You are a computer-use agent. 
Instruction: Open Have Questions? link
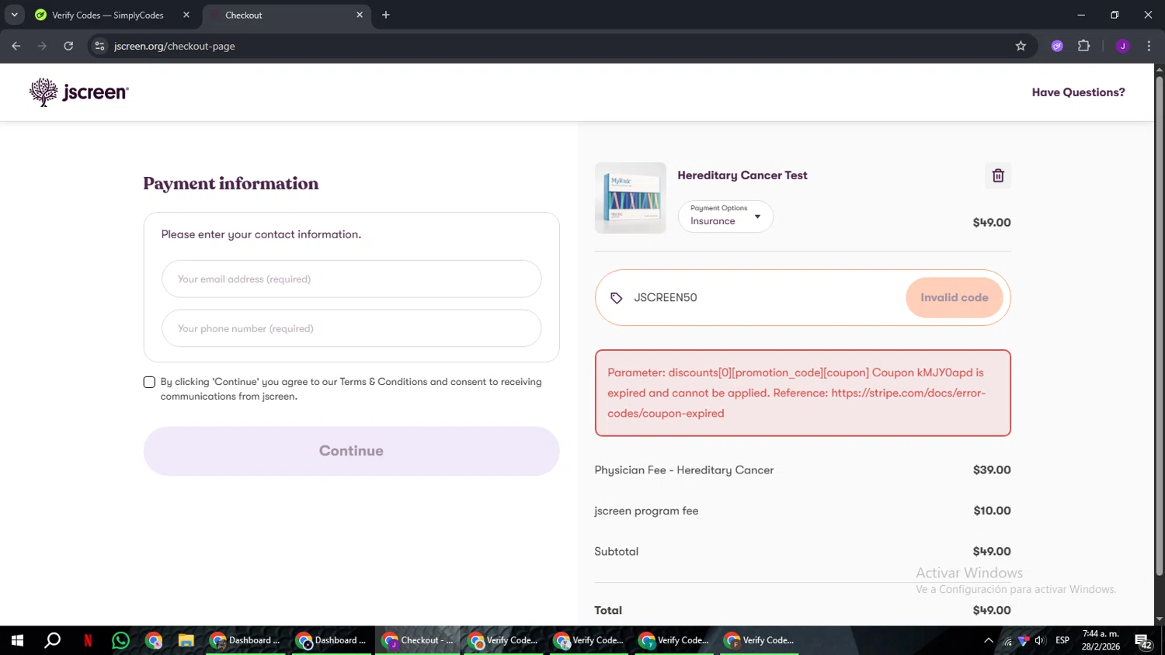point(1078,92)
